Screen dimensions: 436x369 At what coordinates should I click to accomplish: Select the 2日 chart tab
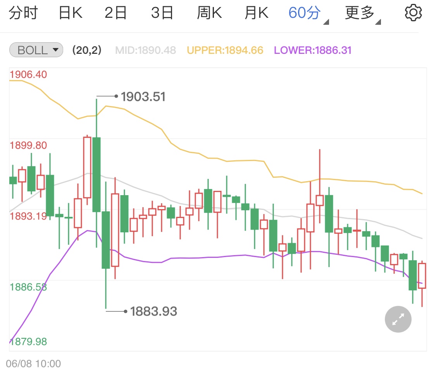point(115,13)
